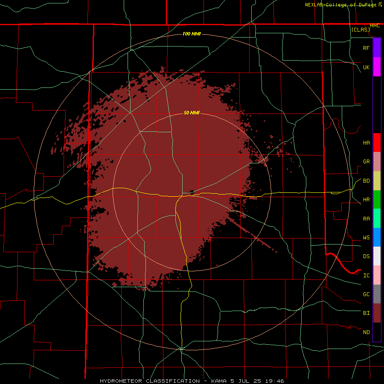This screenshot has height=384, width=384.
Task: Click the HR legend label
Action: click(x=366, y=200)
